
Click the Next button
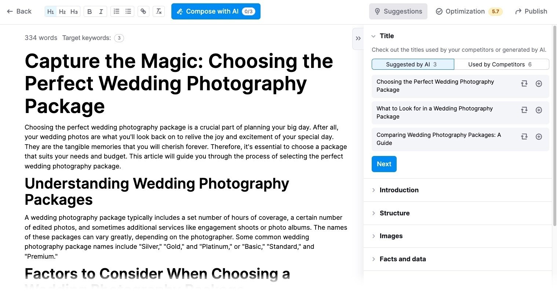coord(384,164)
